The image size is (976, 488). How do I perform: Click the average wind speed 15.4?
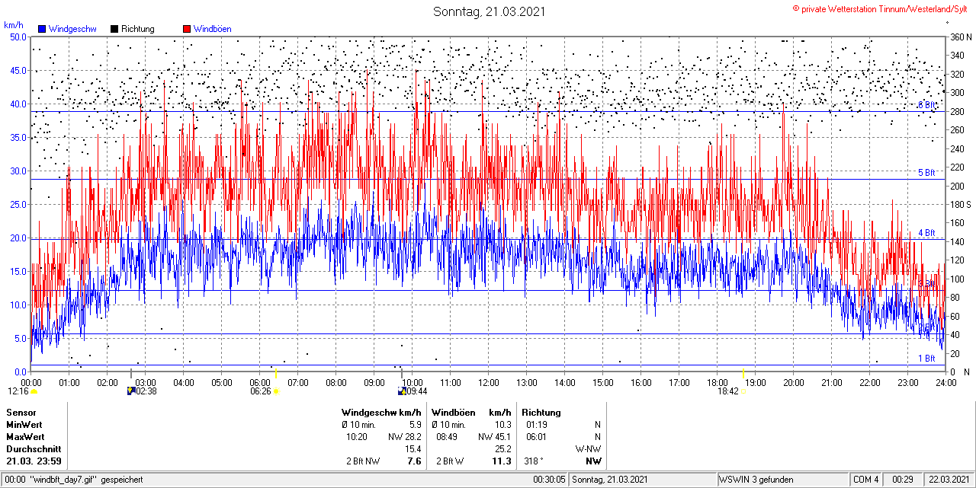pyautogui.click(x=413, y=448)
